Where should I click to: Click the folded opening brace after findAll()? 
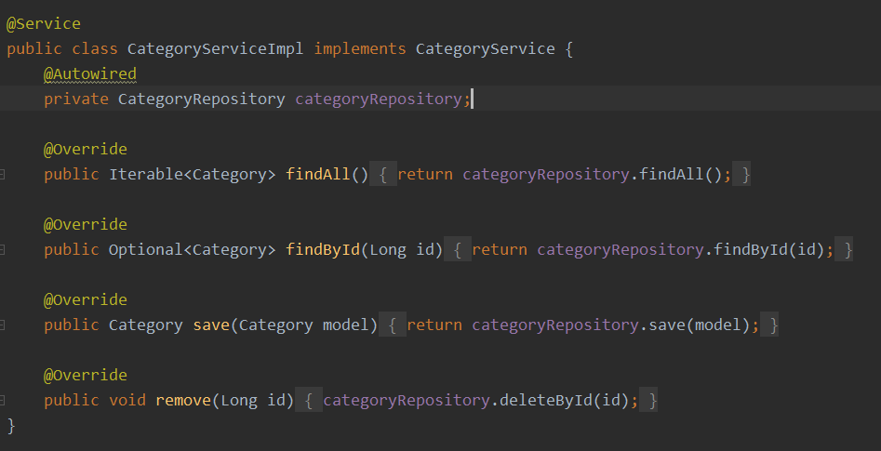388,175
